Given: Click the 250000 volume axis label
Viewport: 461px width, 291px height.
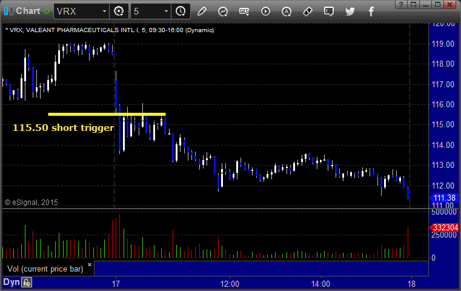Looking at the screenshot, I should (444, 235).
